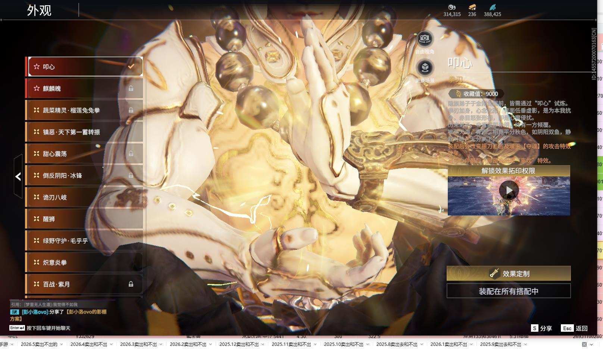Click the lock icon on 甜心震荡
The image size is (603, 350).
click(x=131, y=154)
